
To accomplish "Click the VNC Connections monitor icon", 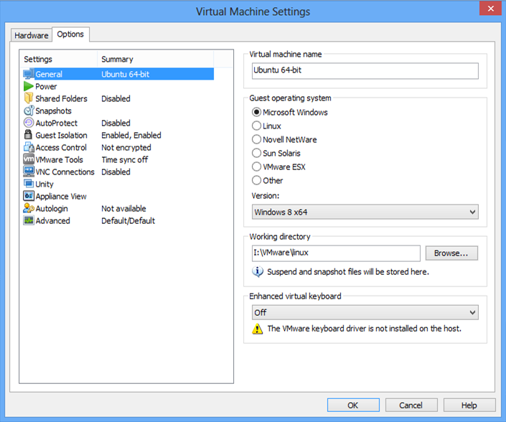I will pos(29,172).
